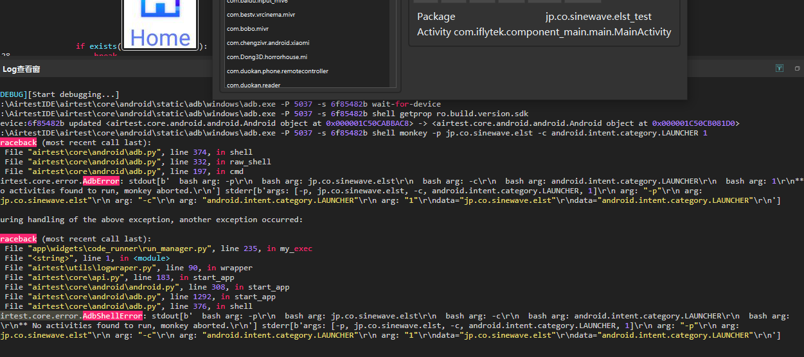This screenshot has height=357, width=804.
Task: Click the logwraper.py line 90 traceback entry
Action: (x=129, y=268)
